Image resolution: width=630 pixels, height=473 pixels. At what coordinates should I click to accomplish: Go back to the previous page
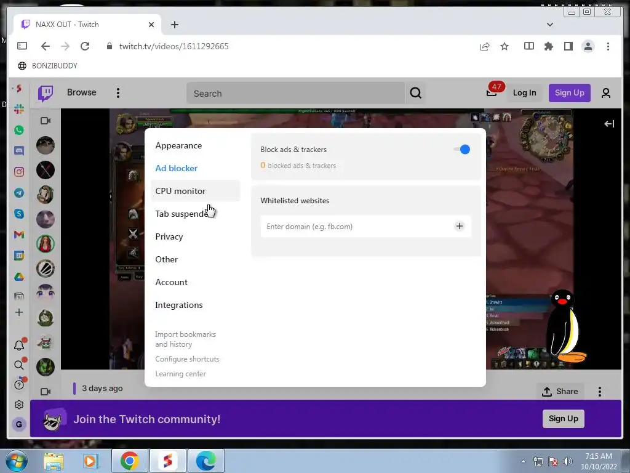pyautogui.click(x=46, y=46)
